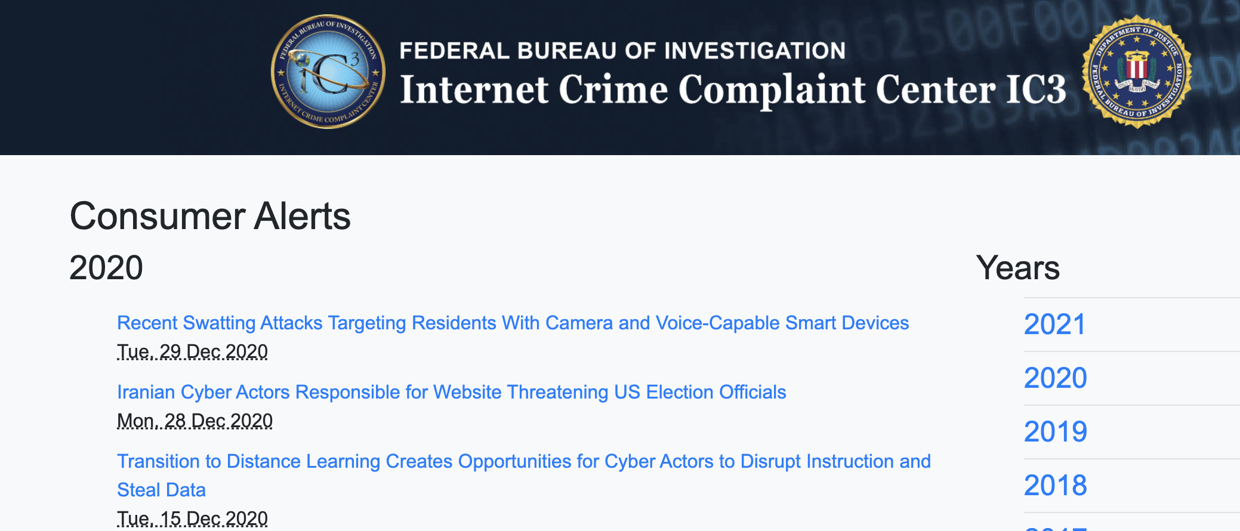Go to 2019 alerts in Years list
The image size is (1240, 531).
(x=1055, y=432)
